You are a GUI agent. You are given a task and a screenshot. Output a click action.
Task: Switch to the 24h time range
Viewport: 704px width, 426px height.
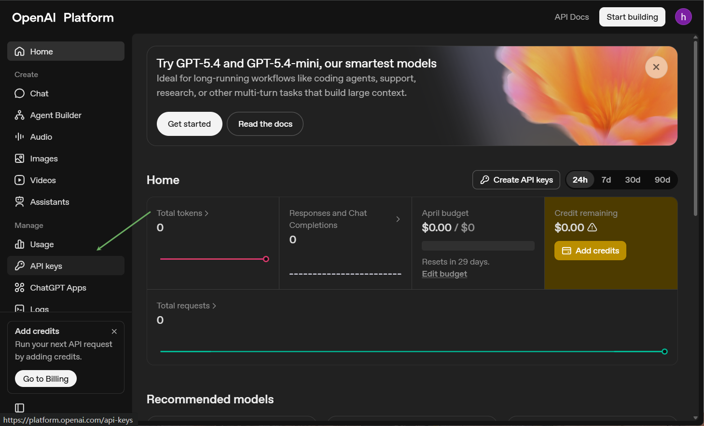(x=580, y=180)
